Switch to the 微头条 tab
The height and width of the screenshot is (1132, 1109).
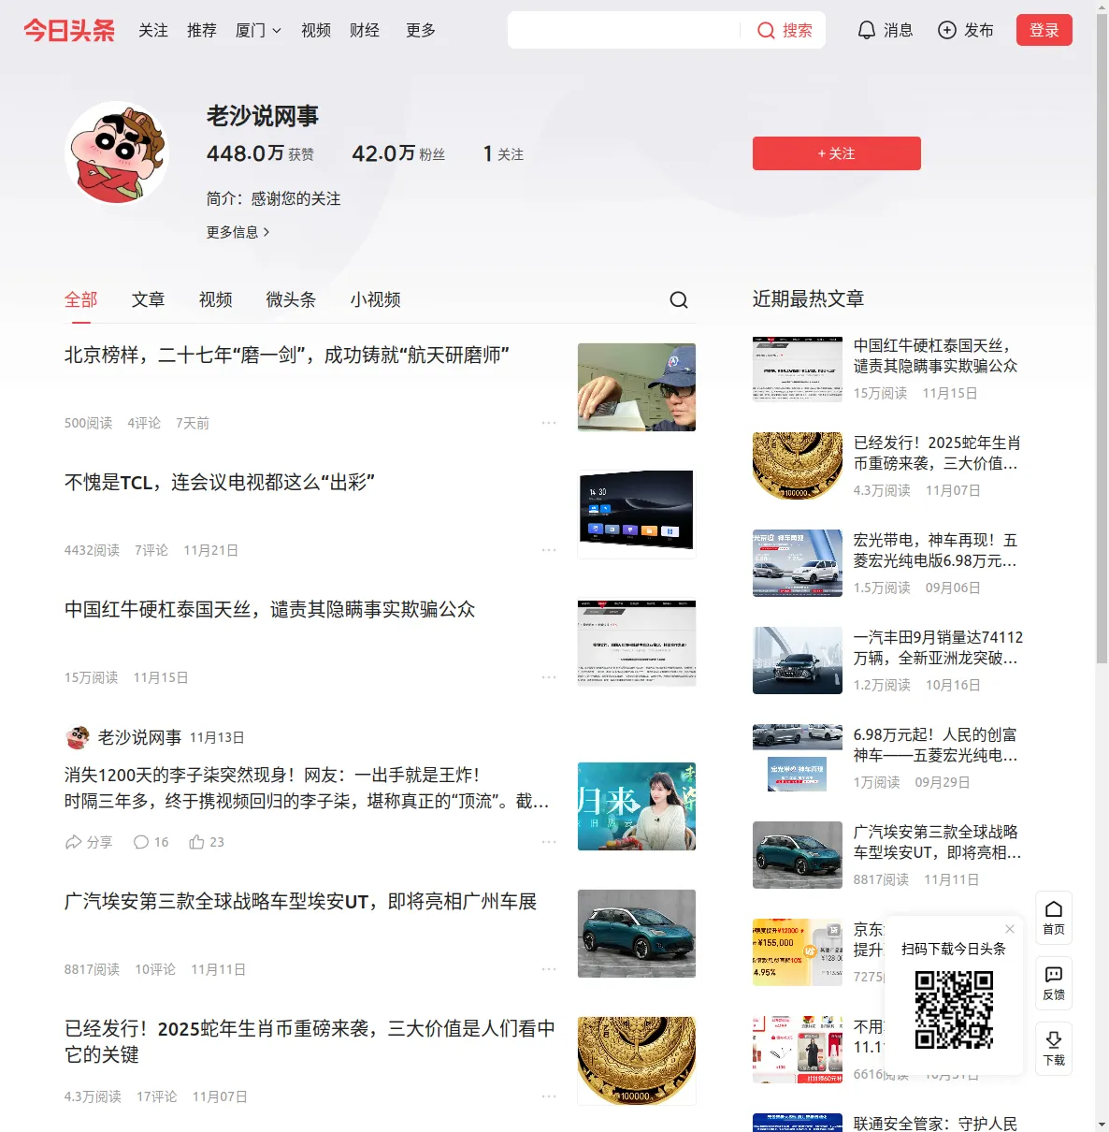(x=291, y=299)
